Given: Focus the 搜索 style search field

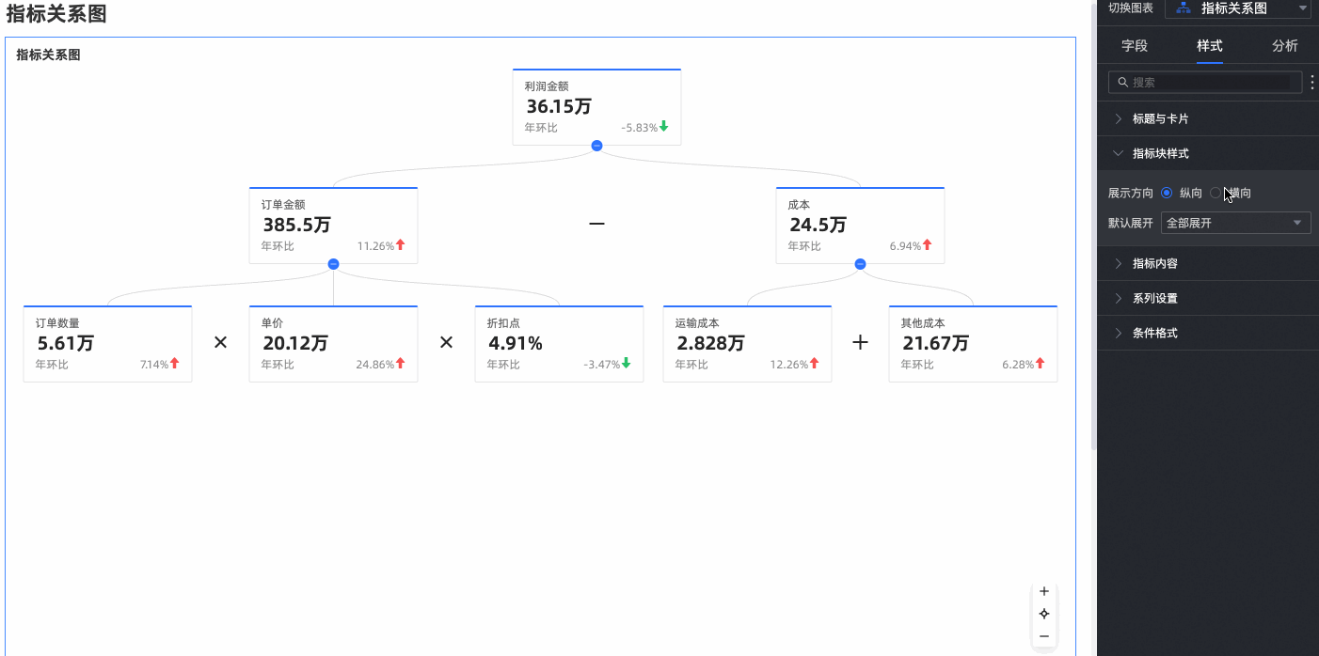Looking at the screenshot, I should (1209, 83).
